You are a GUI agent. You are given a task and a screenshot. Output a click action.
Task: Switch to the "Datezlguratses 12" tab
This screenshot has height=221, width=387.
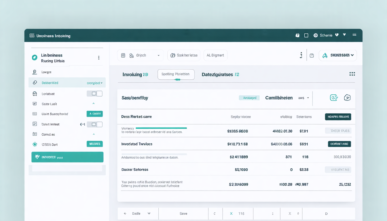220,75
